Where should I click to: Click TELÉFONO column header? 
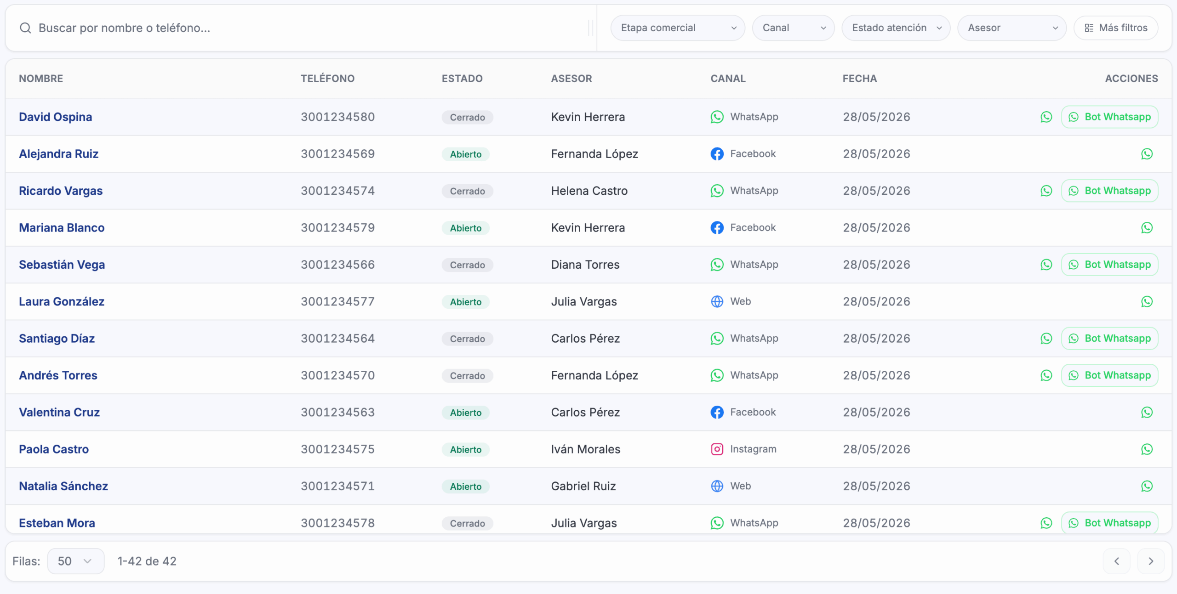pyautogui.click(x=328, y=79)
